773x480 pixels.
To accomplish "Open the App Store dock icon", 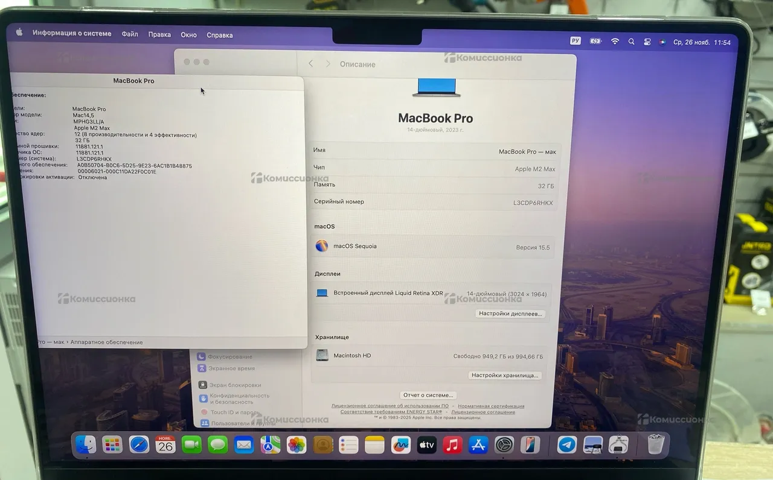I will tap(478, 445).
